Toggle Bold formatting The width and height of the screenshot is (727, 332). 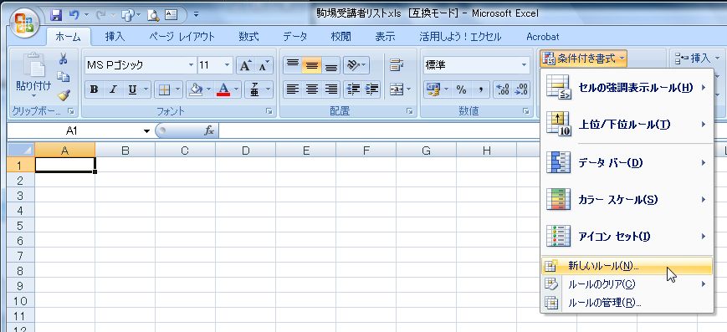(x=95, y=89)
